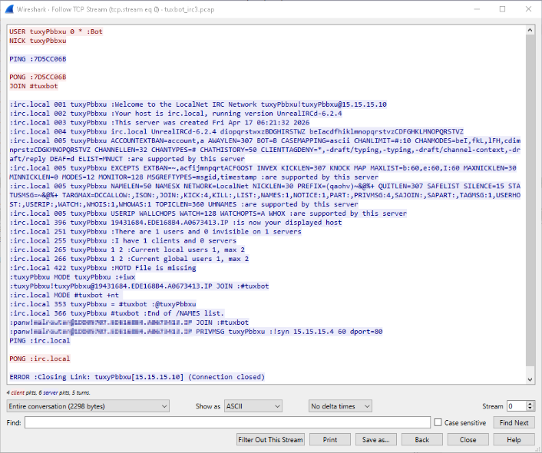Click the 251 'There are 1 users' line
The height and width of the screenshot is (453, 542).
click(155, 232)
